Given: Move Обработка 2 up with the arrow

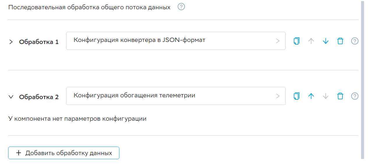Looking at the screenshot, I should [311, 96].
